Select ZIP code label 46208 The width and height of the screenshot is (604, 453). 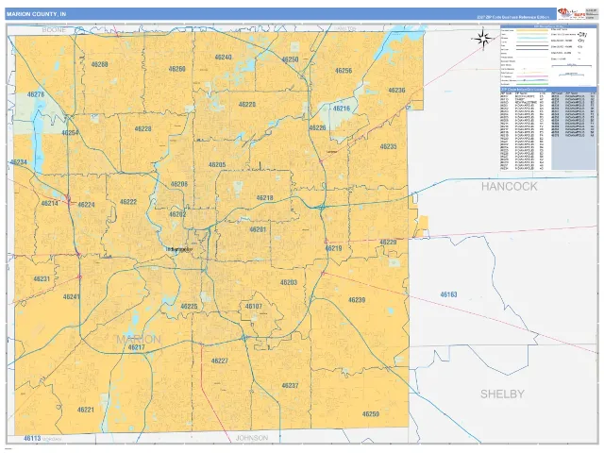pos(179,184)
